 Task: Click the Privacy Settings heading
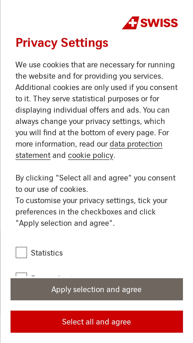62,43
